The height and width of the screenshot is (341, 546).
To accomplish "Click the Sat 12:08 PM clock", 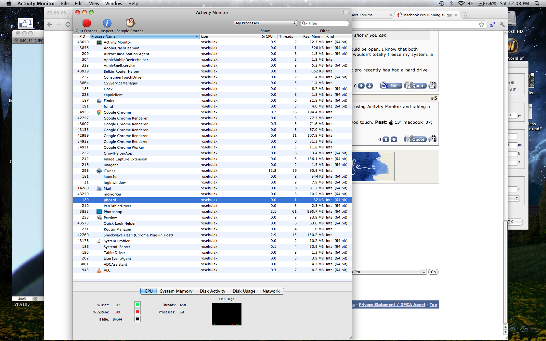I will 514,4.
